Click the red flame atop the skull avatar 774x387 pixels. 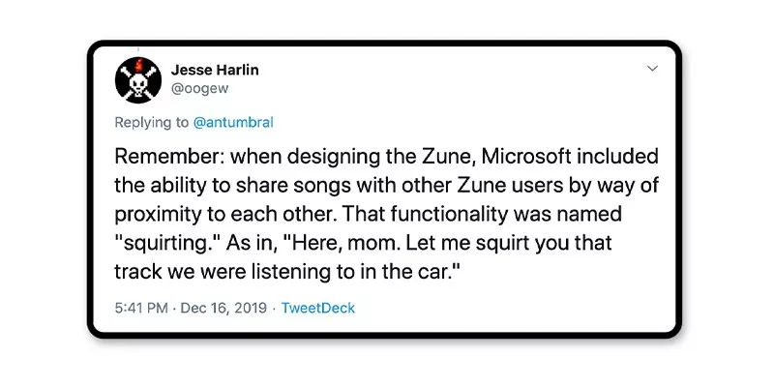click(x=138, y=65)
